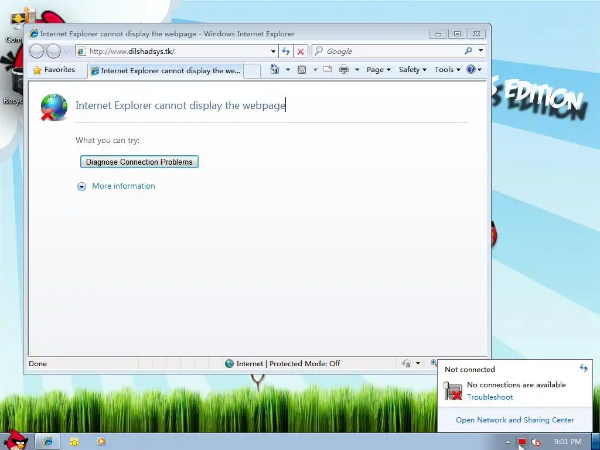Click the More information link

[x=124, y=186]
